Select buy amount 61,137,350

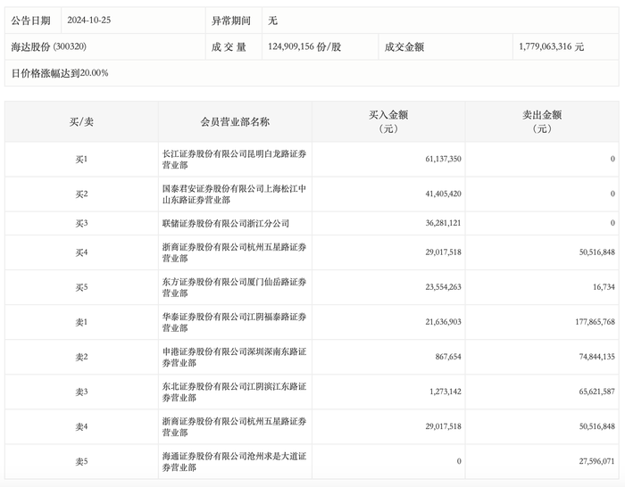click(443, 159)
